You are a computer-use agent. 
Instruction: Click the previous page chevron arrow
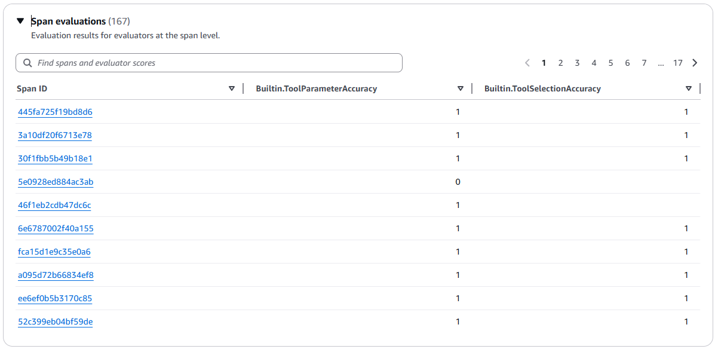pyautogui.click(x=527, y=62)
